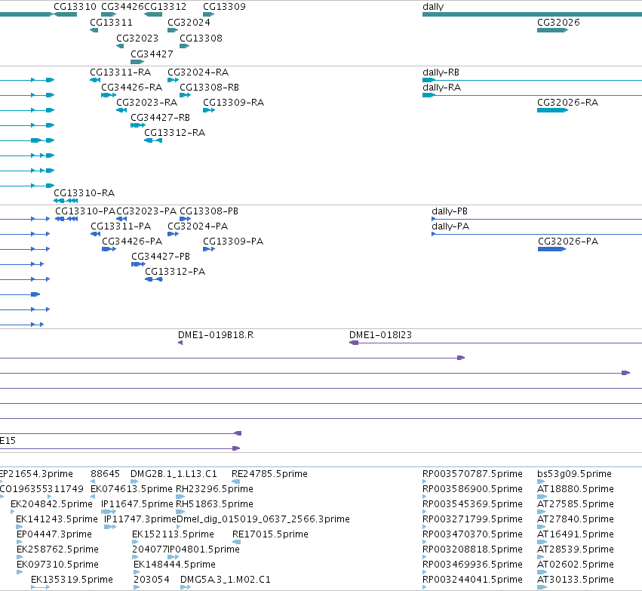The height and width of the screenshot is (591, 642).
Task: Click EST EK152113.5prime
Action: coord(173,534)
